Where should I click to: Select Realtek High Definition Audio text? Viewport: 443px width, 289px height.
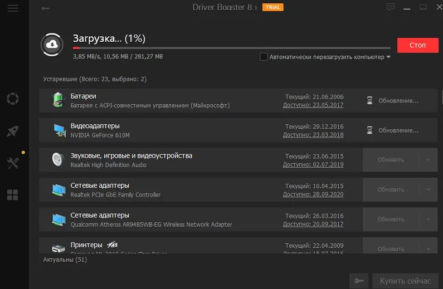coord(108,165)
